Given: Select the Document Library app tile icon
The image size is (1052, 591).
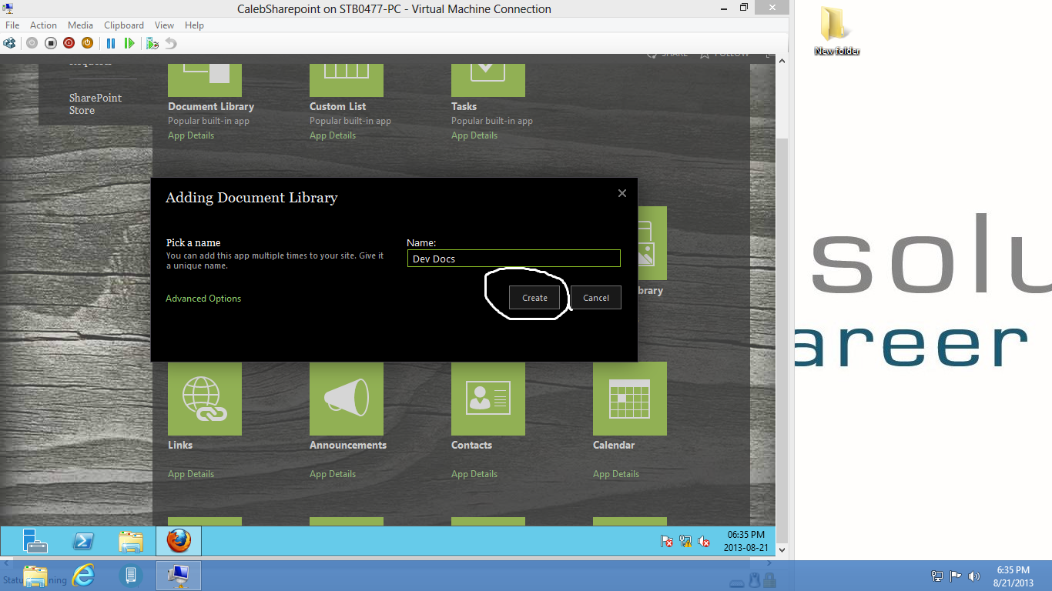Looking at the screenshot, I should click(x=205, y=80).
